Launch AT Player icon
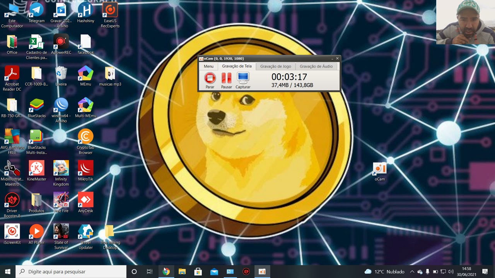Viewport: 495px width, 278px height. (x=36, y=235)
